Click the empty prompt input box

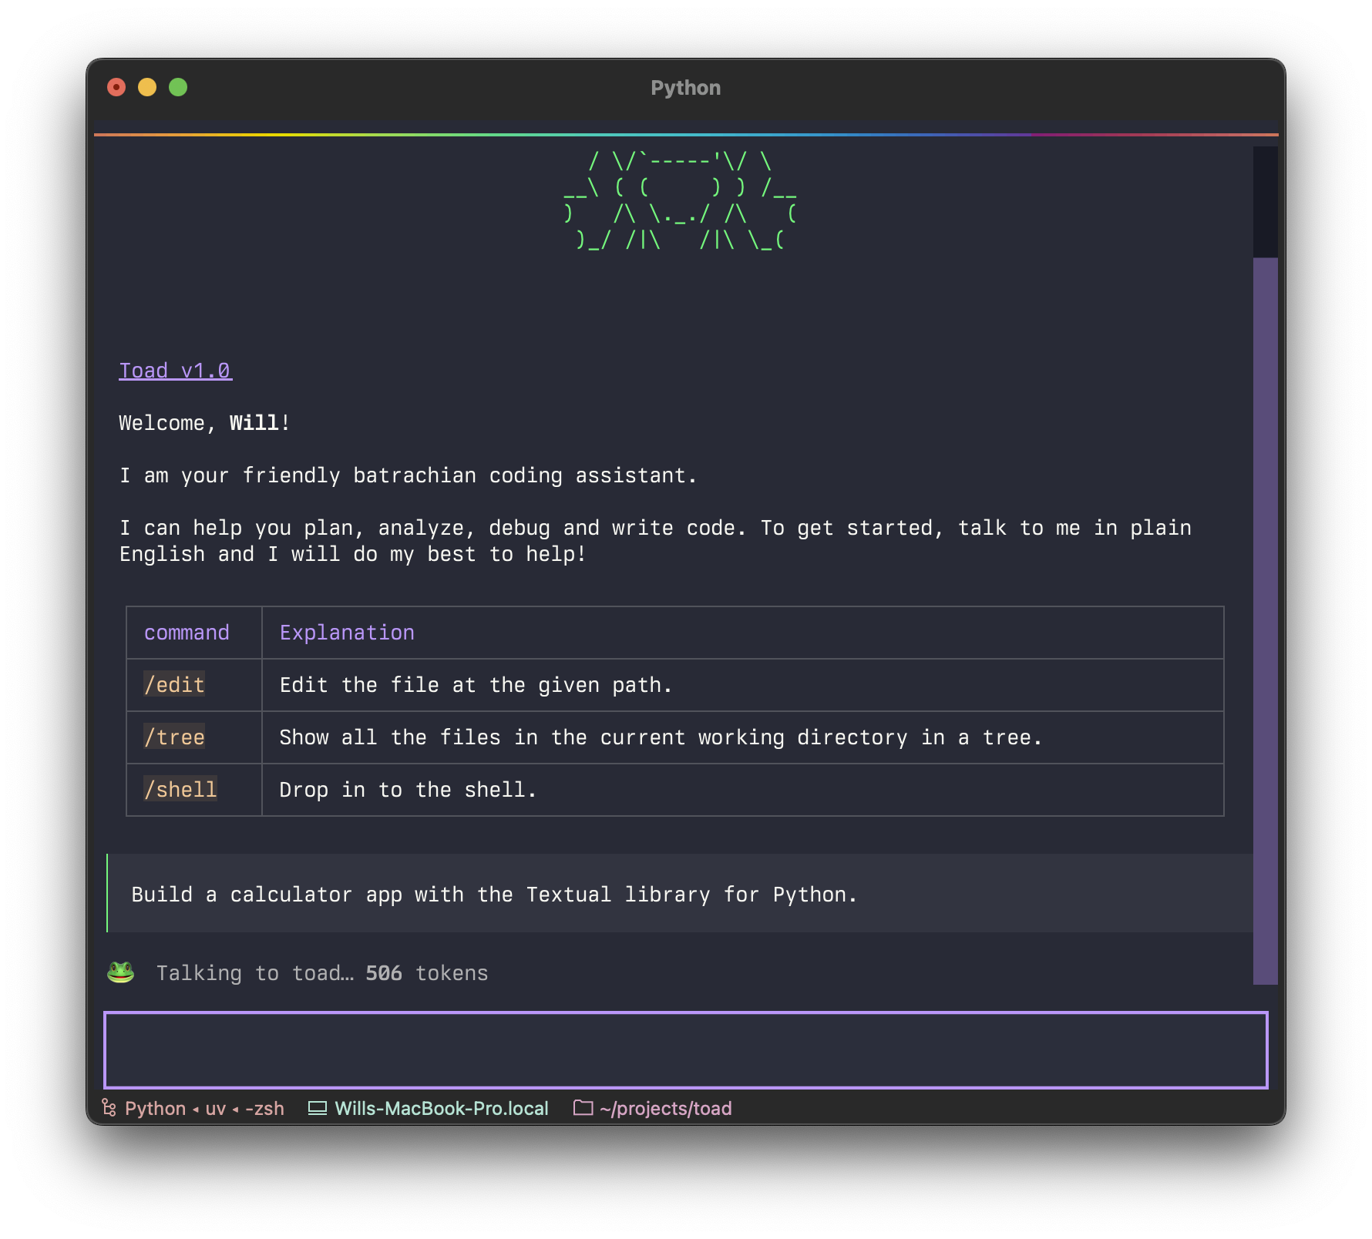(685, 1049)
